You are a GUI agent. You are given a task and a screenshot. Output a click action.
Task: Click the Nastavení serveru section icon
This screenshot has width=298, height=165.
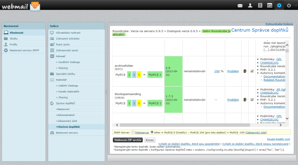tap(52, 133)
